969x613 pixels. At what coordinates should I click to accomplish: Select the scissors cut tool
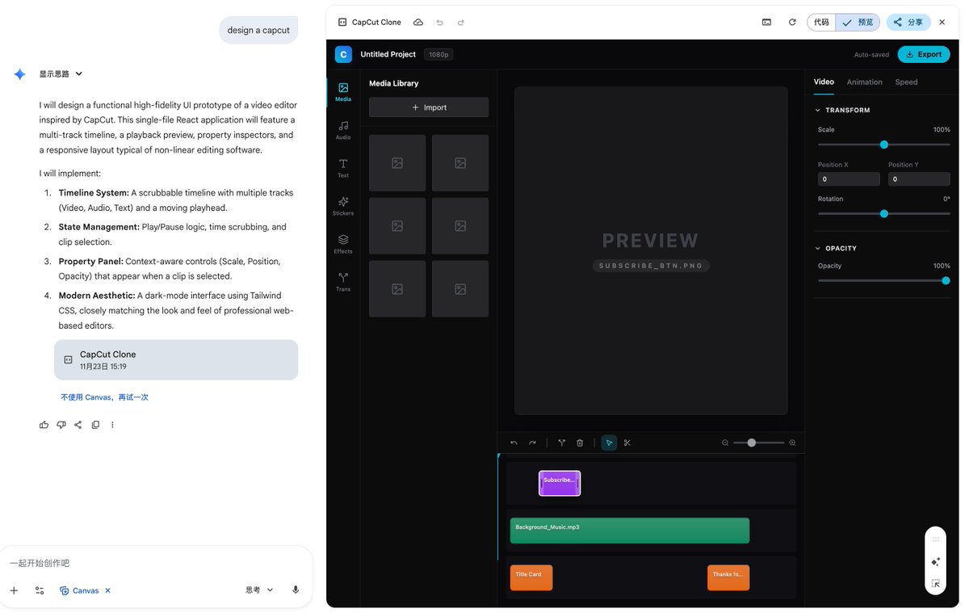pyautogui.click(x=627, y=443)
